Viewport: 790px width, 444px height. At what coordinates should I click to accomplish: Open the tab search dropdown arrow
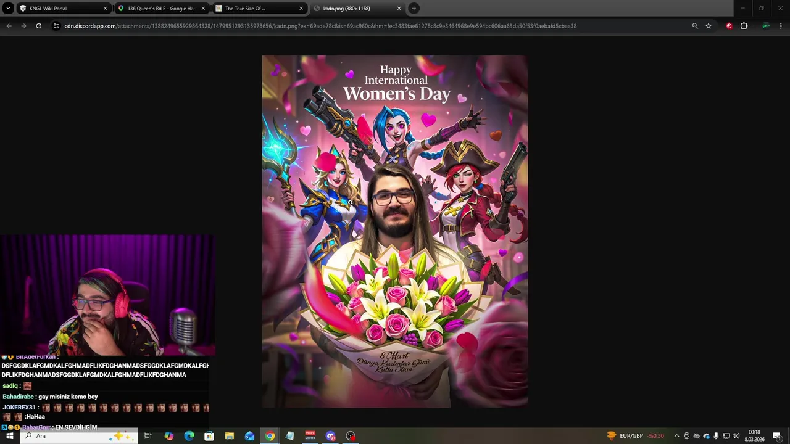coord(8,8)
